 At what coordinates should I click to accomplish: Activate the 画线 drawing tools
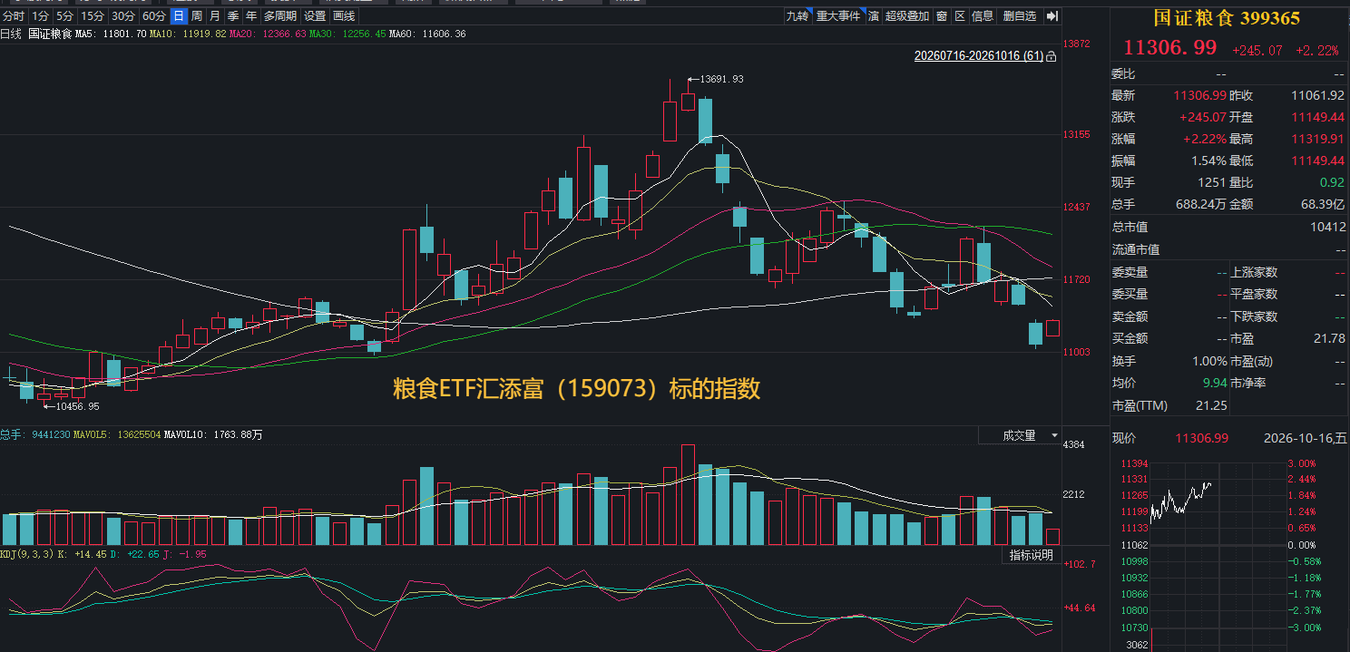coord(344,16)
